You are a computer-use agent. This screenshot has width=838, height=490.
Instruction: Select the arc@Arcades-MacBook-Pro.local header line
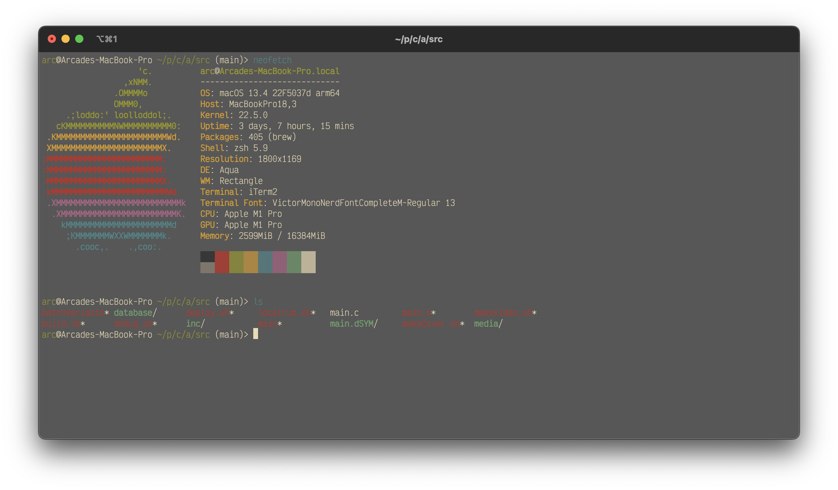270,71
